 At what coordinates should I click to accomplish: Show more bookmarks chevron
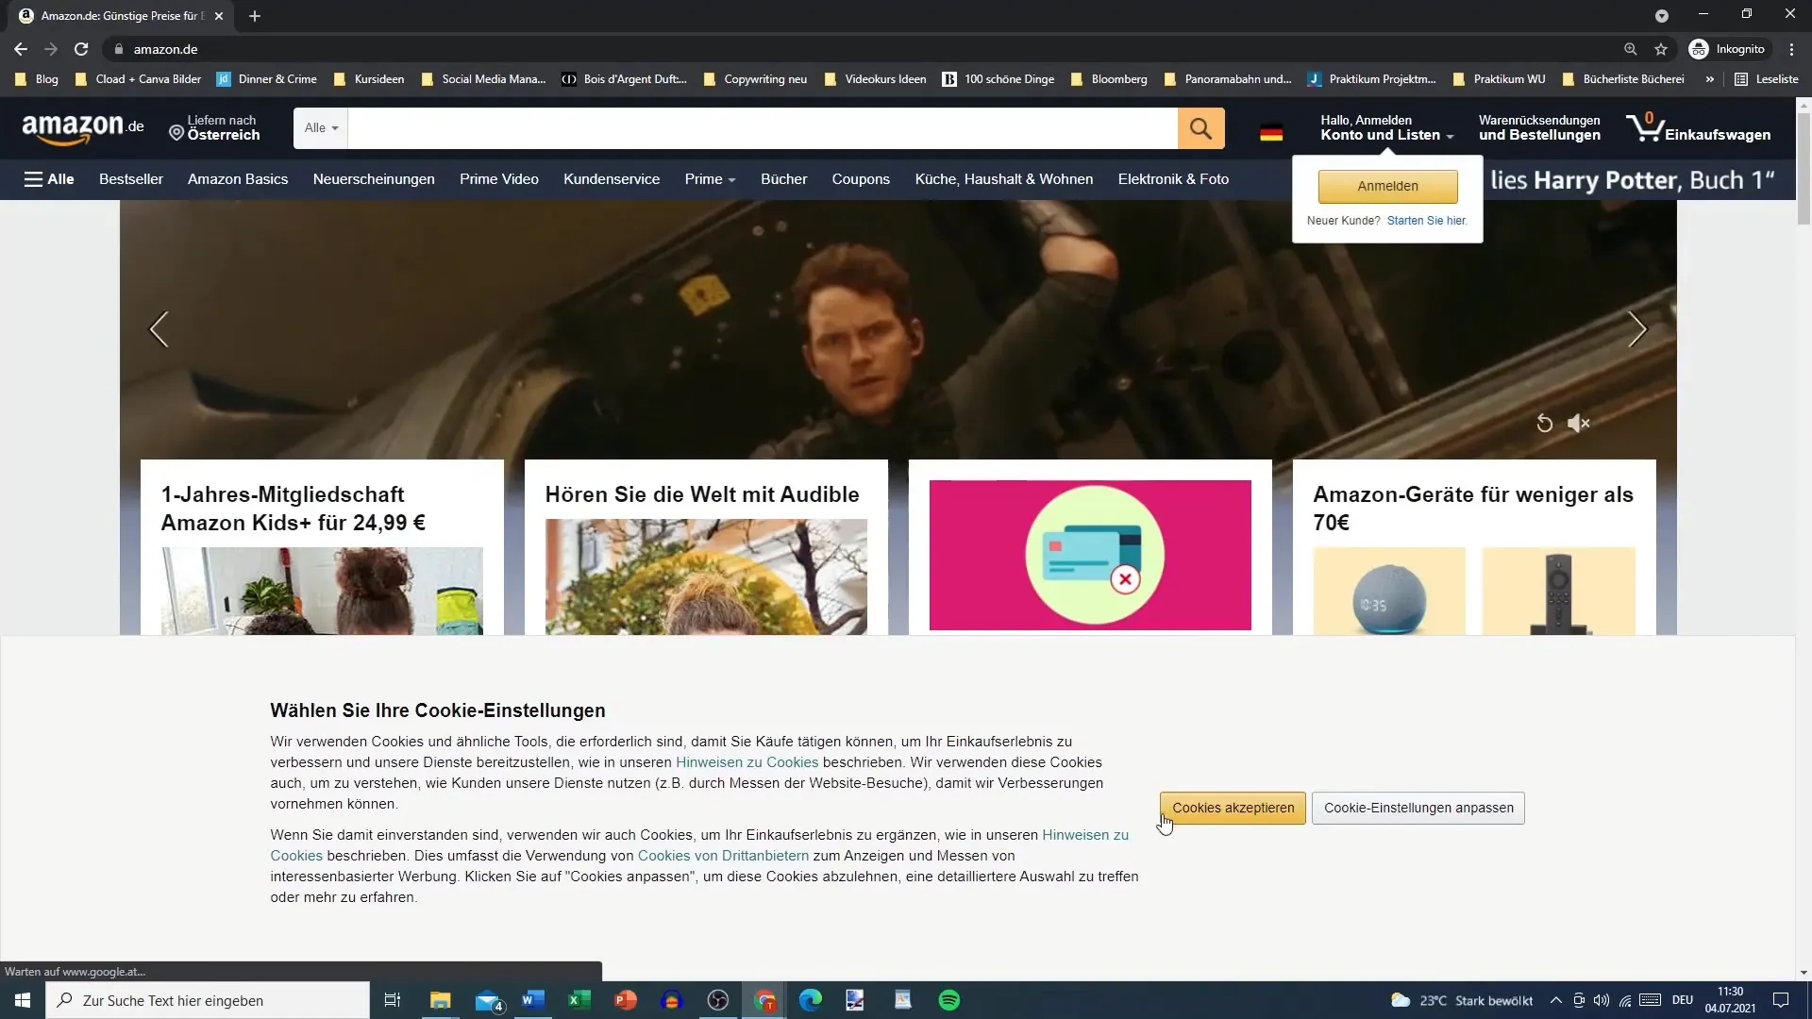[1710, 79]
